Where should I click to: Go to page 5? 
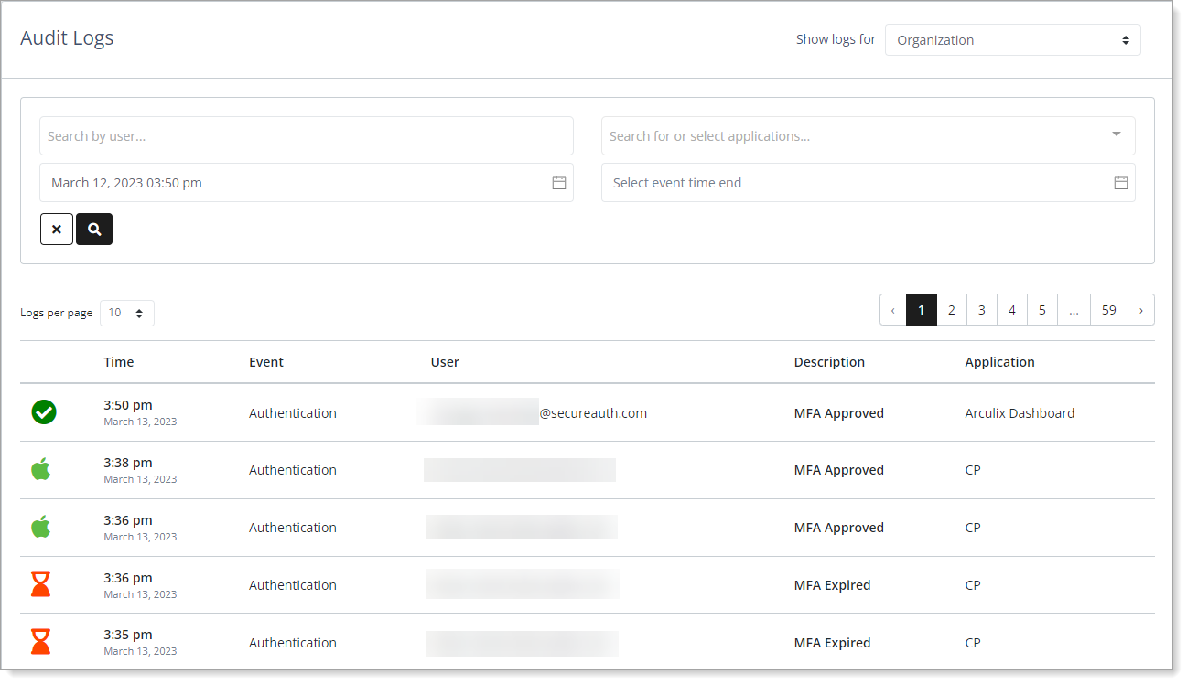pos(1042,310)
